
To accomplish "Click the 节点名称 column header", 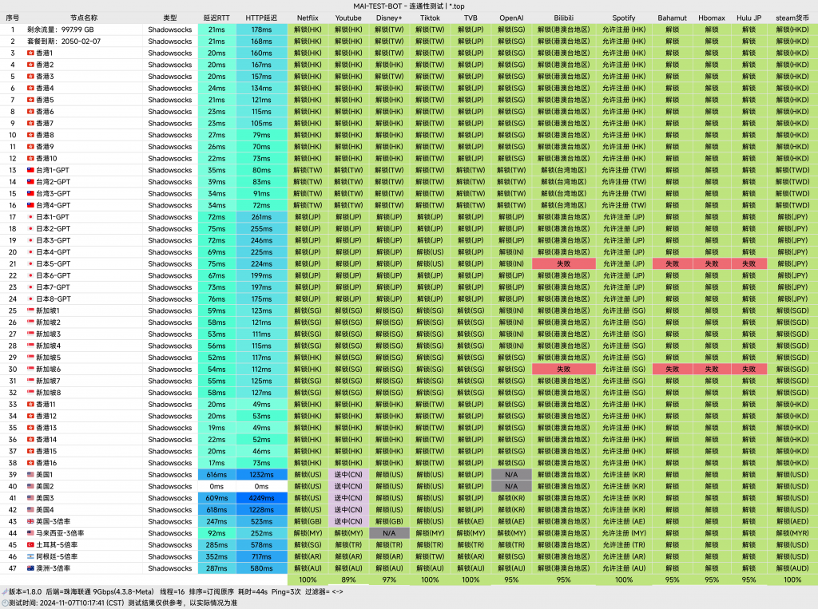I will 84,18.
